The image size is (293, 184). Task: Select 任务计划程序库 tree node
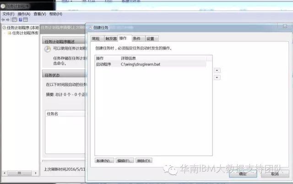(25, 33)
